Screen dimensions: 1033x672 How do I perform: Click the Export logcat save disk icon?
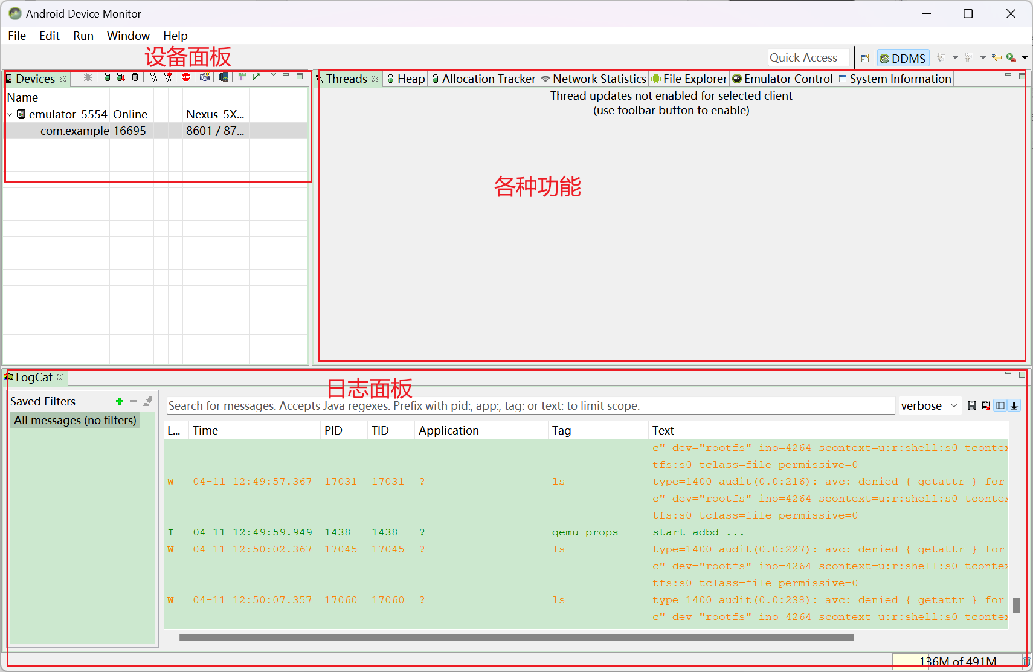pos(972,405)
